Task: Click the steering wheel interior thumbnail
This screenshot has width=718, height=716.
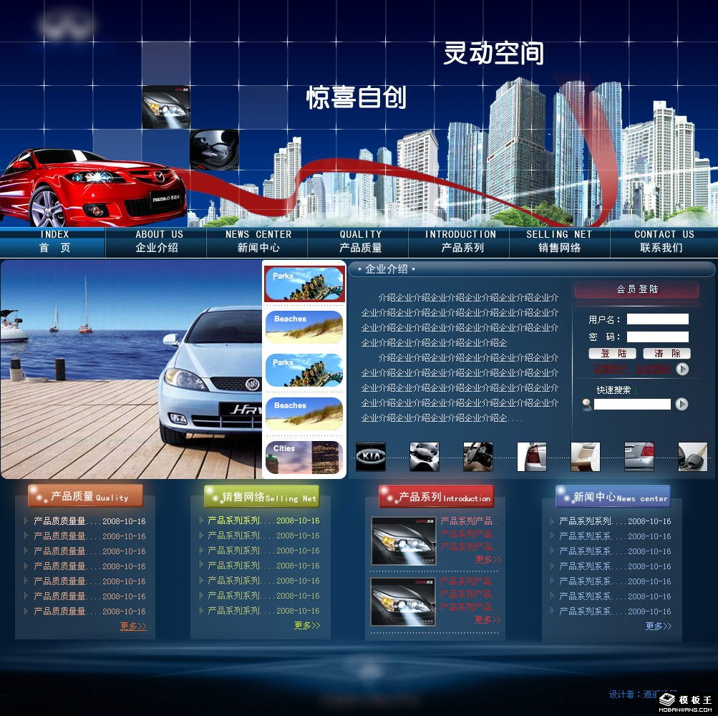Action: coord(478,457)
